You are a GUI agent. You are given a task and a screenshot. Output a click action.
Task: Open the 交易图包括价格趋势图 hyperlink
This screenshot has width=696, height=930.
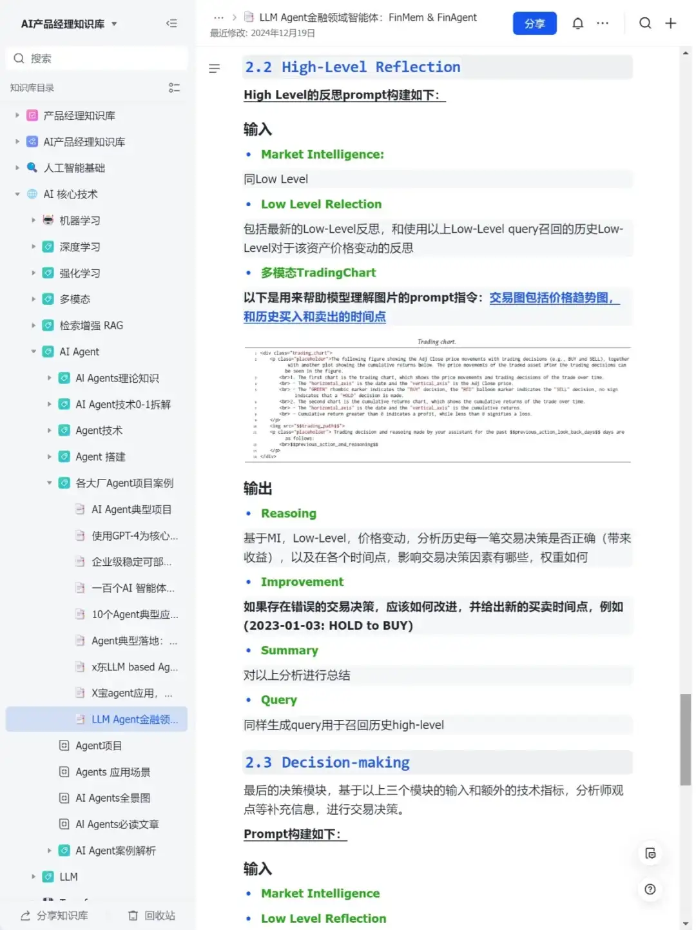tap(555, 298)
